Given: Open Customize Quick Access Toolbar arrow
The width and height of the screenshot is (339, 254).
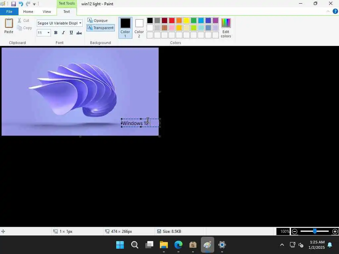Looking at the screenshot, I should coord(34,4).
